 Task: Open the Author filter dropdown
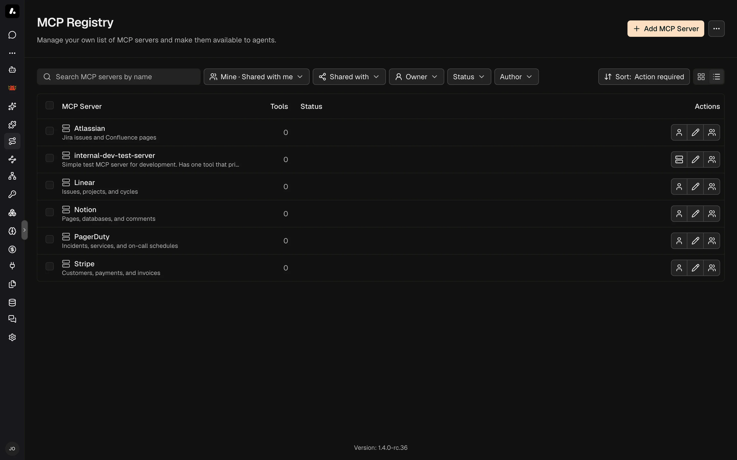click(x=516, y=77)
